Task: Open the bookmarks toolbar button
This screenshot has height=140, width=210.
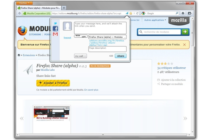Action: click(x=190, y=13)
